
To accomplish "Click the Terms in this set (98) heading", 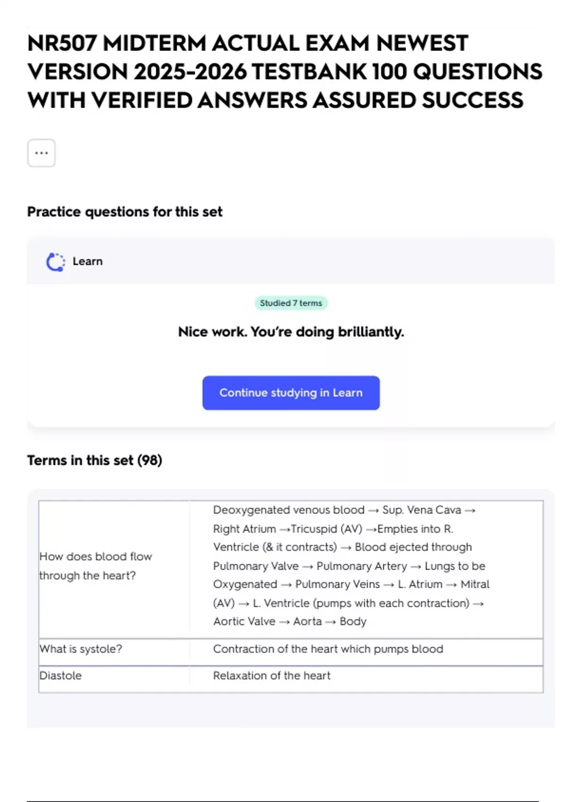I will click(x=94, y=460).
